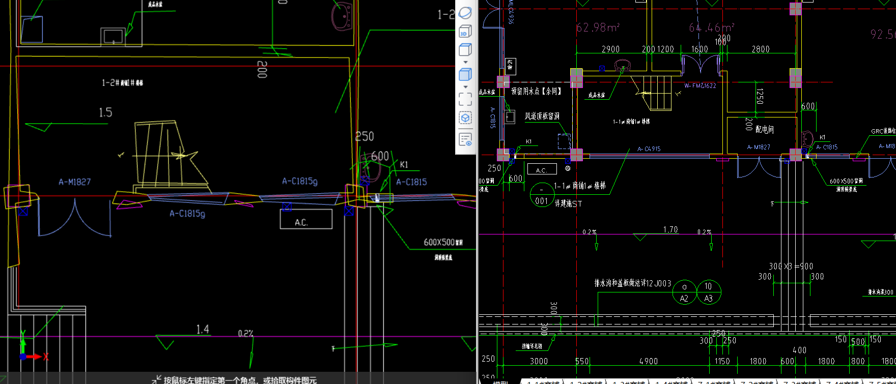Switch to the 1-1#商铺 layout tab

point(543,382)
